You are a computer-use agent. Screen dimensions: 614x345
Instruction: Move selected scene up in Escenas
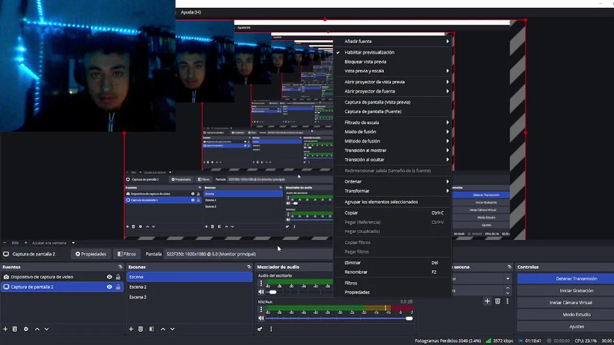(x=163, y=329)
